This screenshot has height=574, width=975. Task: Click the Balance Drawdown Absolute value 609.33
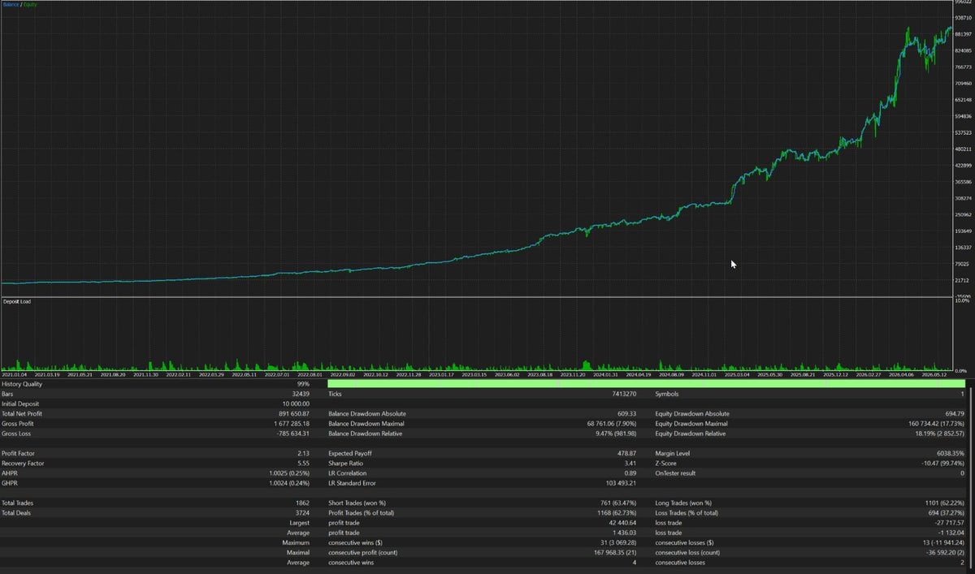tap(626, 413)
